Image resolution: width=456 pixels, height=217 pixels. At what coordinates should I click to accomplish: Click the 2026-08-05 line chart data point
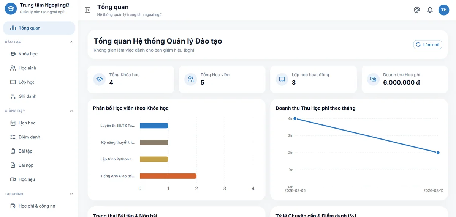295,119
